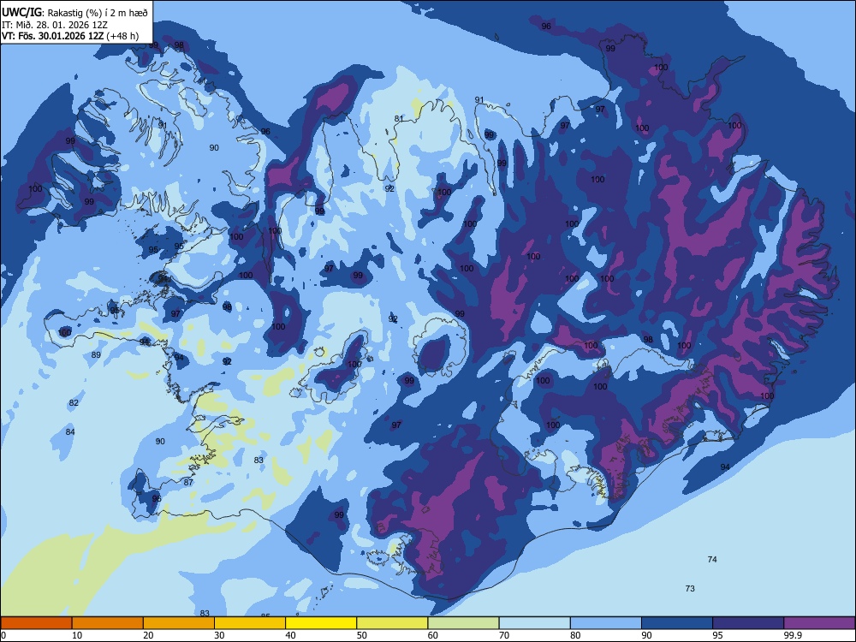Click the pale green 60–70 legend color block

tap(463, 623)
